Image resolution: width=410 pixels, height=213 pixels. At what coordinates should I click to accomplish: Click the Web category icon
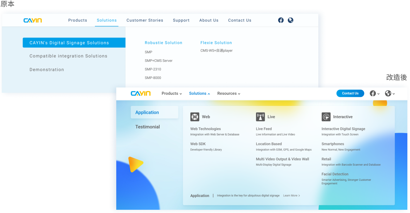pyautogui.click(x=195, y=117)
